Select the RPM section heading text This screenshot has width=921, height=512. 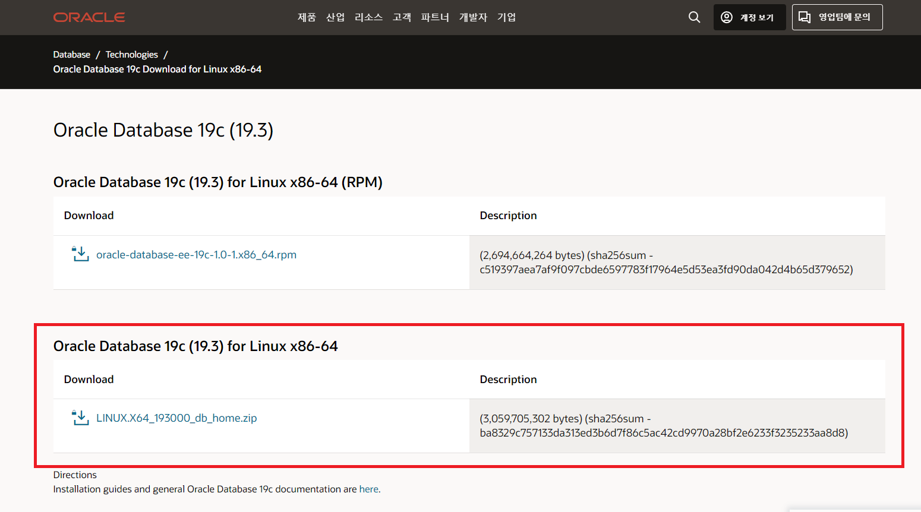[x=218, y=182]
